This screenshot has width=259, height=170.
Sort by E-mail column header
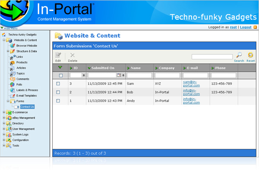tap(192, 68)
